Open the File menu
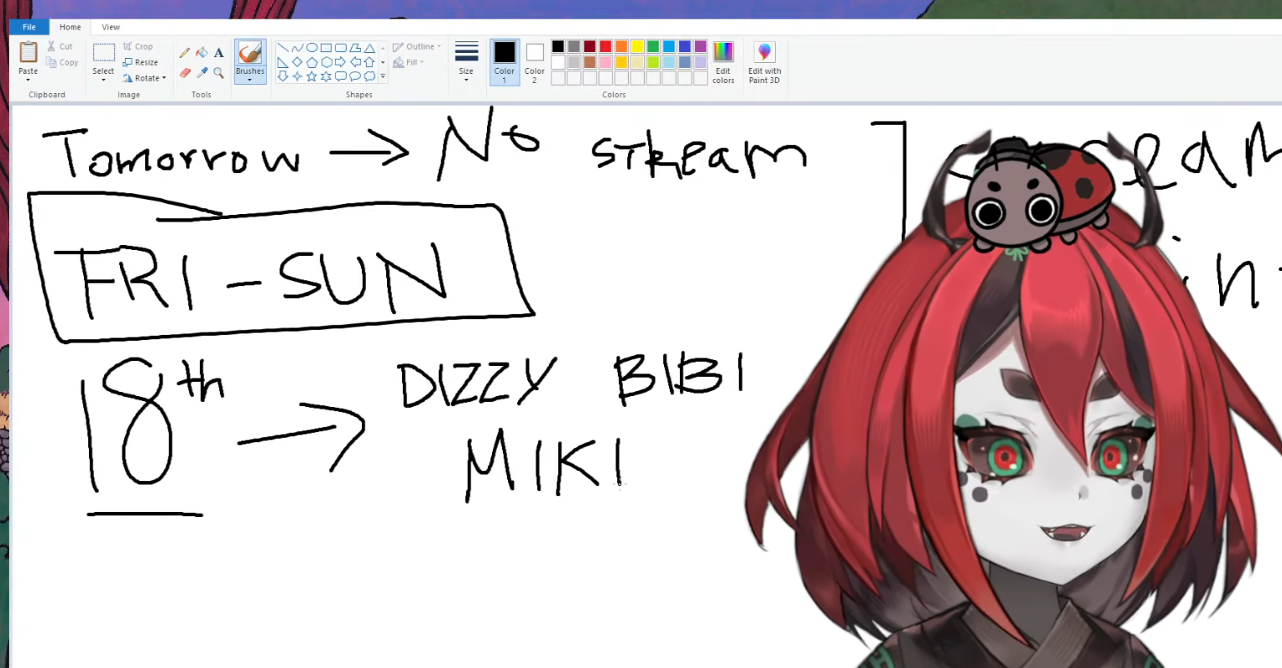Screen dimensions: 1282x668 (29, 27)
